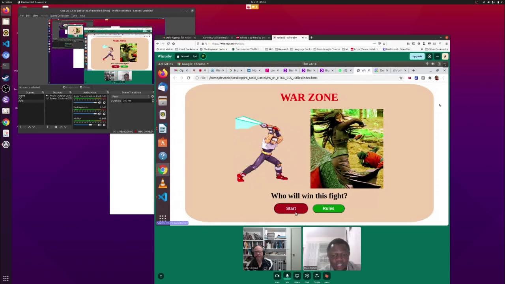Adjust the Desktop Audio volume slider
Screen dimensions: 505x284
85,114
